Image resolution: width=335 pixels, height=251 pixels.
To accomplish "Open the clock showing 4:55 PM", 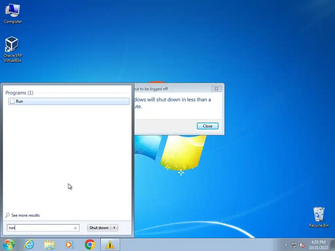I will [318, 245].
